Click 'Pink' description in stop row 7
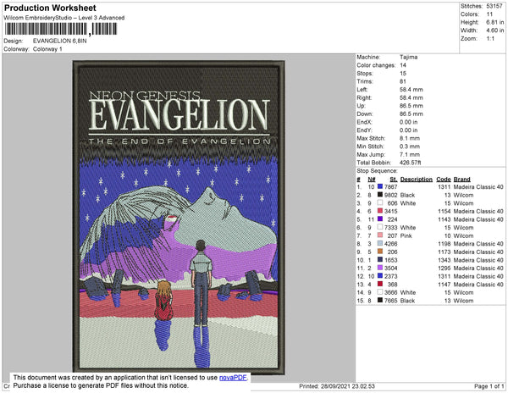508x393 pixels. coord(406,235)
